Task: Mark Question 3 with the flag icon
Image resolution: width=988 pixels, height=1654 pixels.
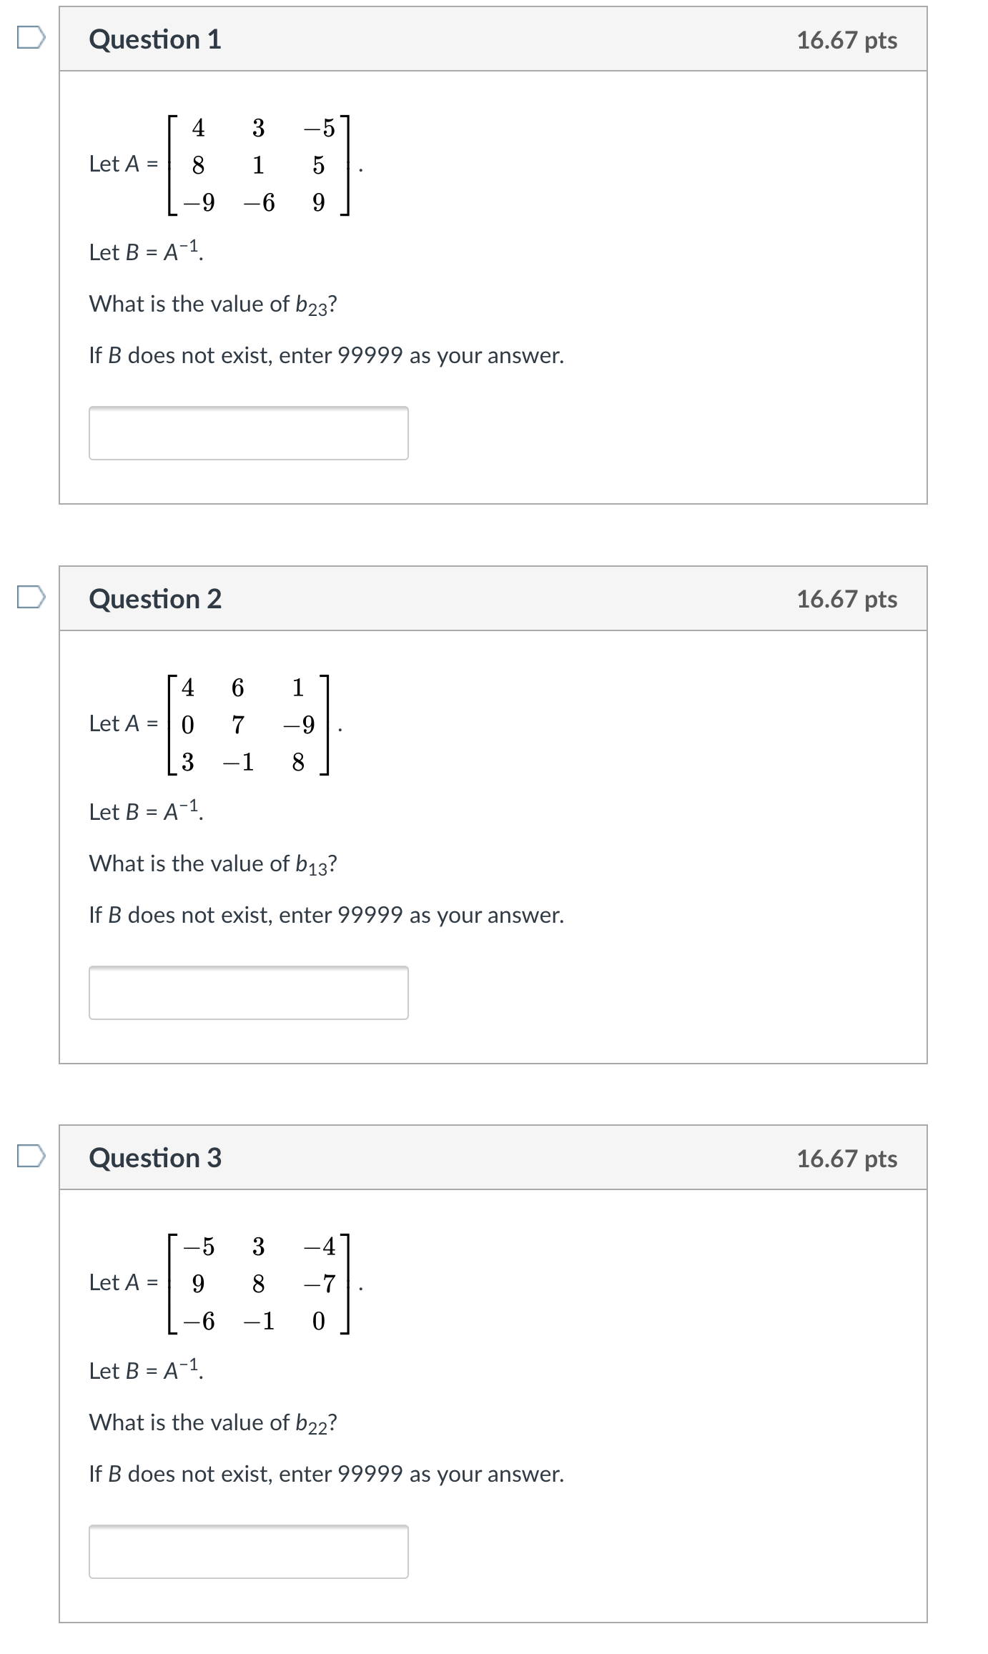Action: pos(31,1156)
